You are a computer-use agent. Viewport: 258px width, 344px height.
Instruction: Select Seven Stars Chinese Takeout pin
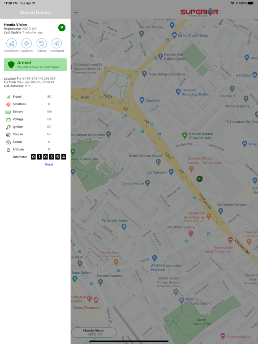pyautogui.click(x=116, y=262)
